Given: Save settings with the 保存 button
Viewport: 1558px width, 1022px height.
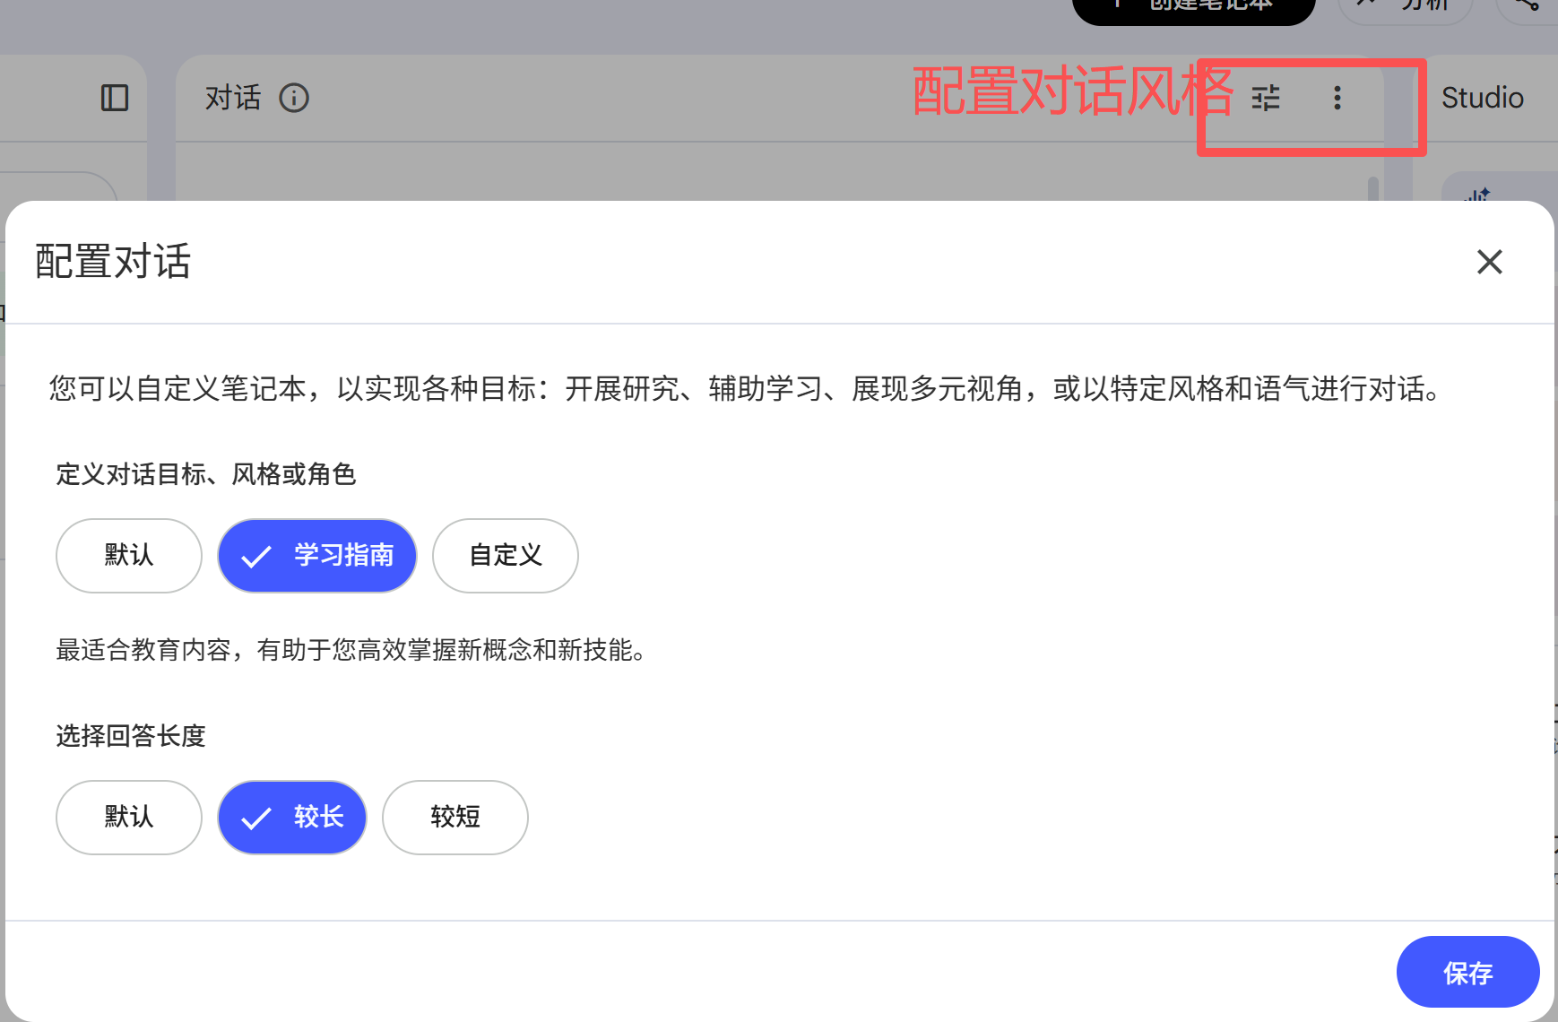Looking at the screenshot, I should coord(1467,971).
